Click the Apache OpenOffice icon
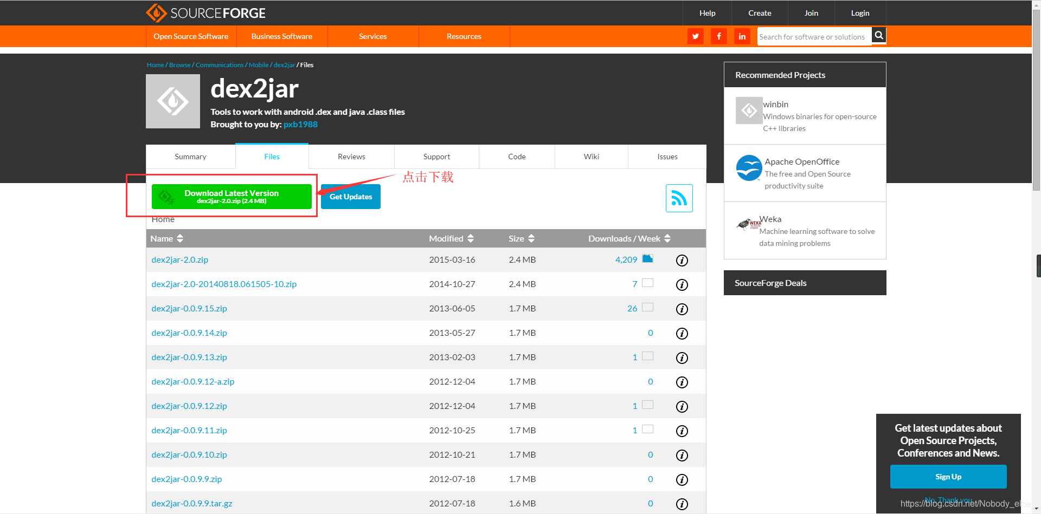The width and height of the screenshot is (1041, 514). [749, 168]
